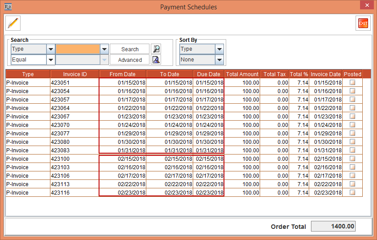The width and height of the screenshot is (377, 240).
Task: Click the red EXIT icon
Action: (x=363, y=23)
